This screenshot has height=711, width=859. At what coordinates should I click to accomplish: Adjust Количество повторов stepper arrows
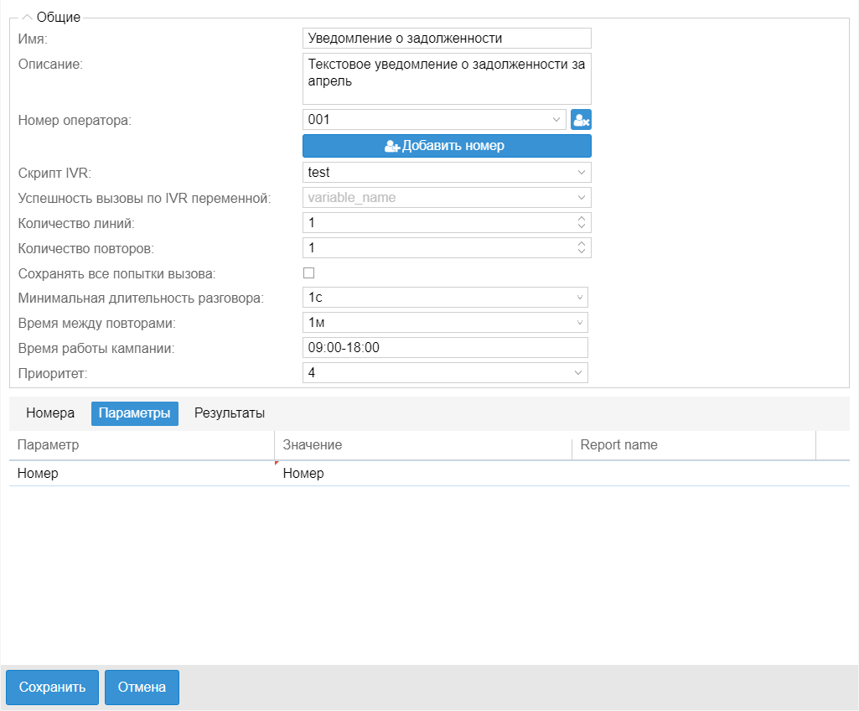[x=582, y=247]
